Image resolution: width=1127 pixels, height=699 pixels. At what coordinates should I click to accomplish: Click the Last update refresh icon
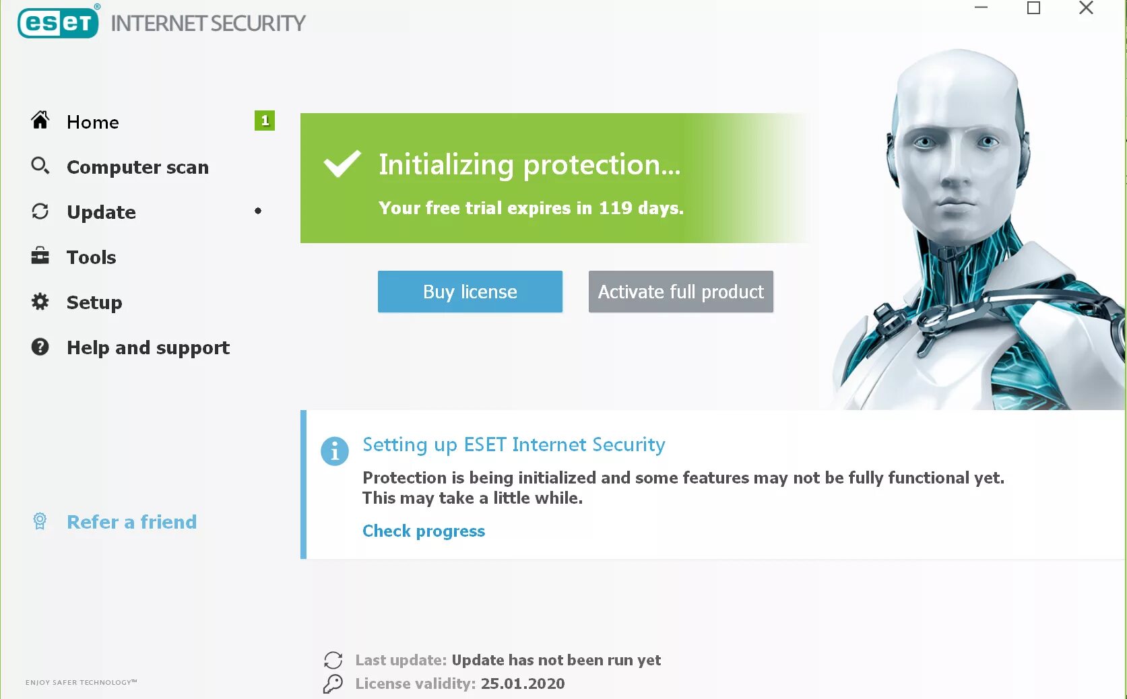pyautogui.click(x=333, y=660)
